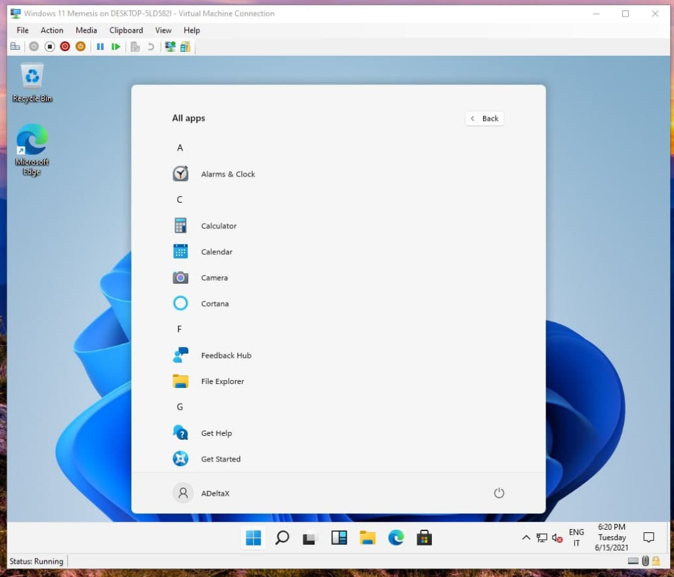Go back from All apps with Back button
The width and height of the screenshot is (674, 577).
484,119
